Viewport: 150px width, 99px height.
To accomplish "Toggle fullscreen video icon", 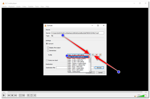I will (x=20, y=95).
